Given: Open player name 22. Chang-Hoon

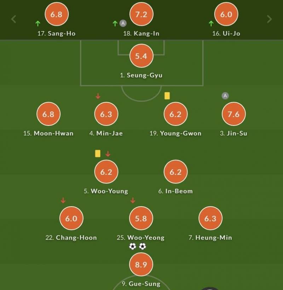Looking at the screenshot, I should coord(71,238).
